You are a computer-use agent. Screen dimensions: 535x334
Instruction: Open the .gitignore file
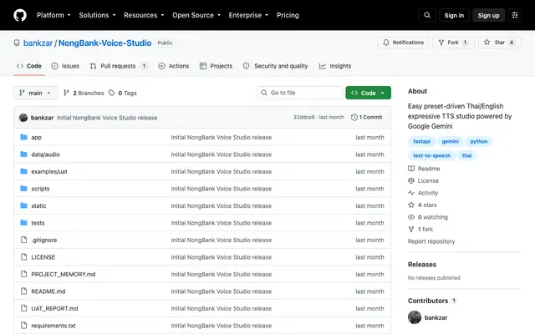44,240
